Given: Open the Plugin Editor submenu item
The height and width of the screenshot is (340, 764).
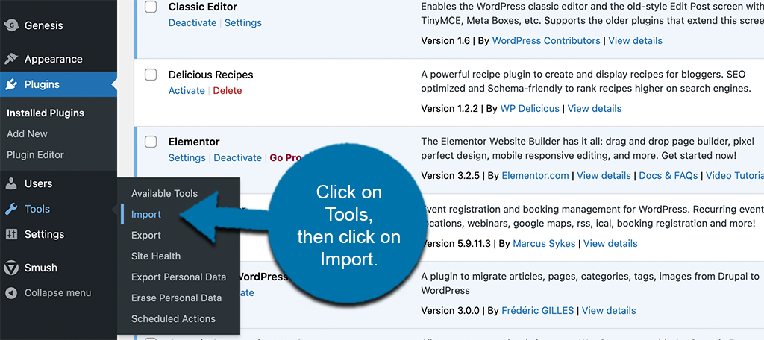Looking at the screenshot, I should coord(36,155).
